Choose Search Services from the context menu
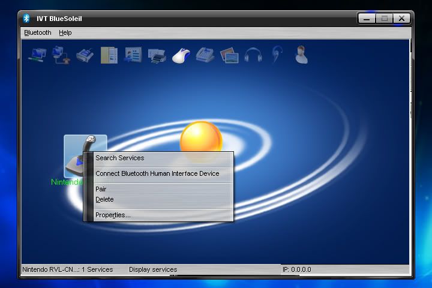Image resolution: width=432 pixels, height=288 pixels. [x=120, y=158]
